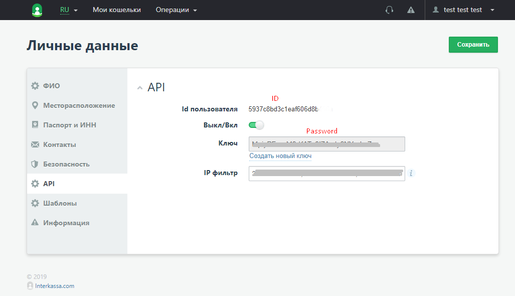This screenshot has width=515, height=296.
Task: Click the warning triangle icon in header
Action: 411,10
